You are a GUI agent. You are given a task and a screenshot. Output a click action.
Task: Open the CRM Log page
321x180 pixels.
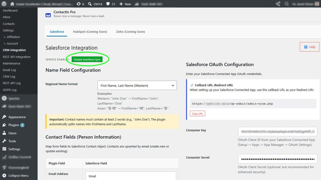[x=9, y=77]
